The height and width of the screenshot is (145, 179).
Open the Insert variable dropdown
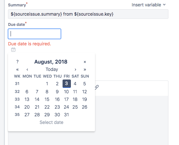click(x=149, y=5)
